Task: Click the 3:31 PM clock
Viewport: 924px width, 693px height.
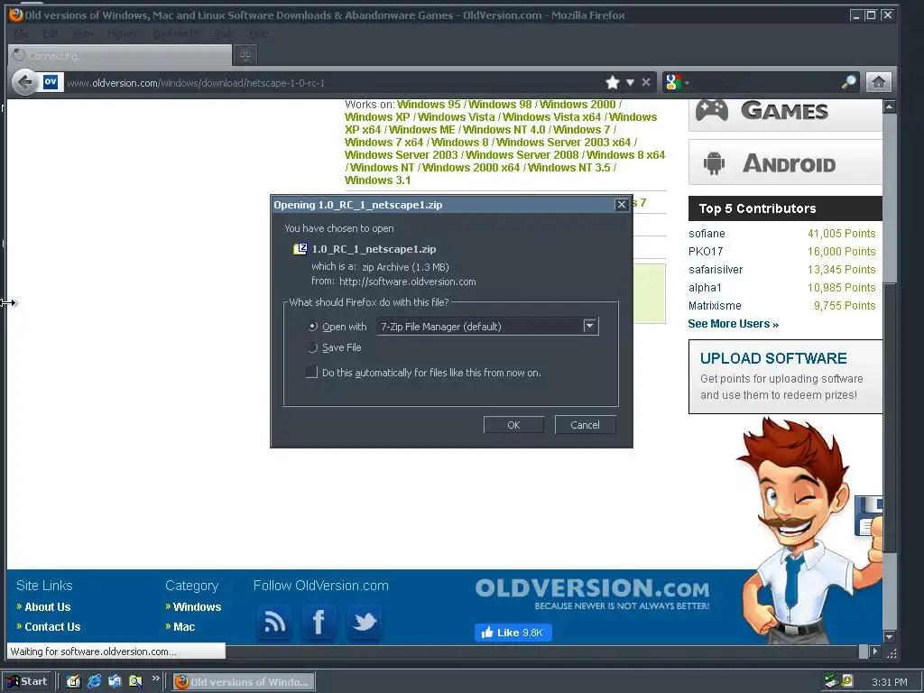Action: pos(889,682)
